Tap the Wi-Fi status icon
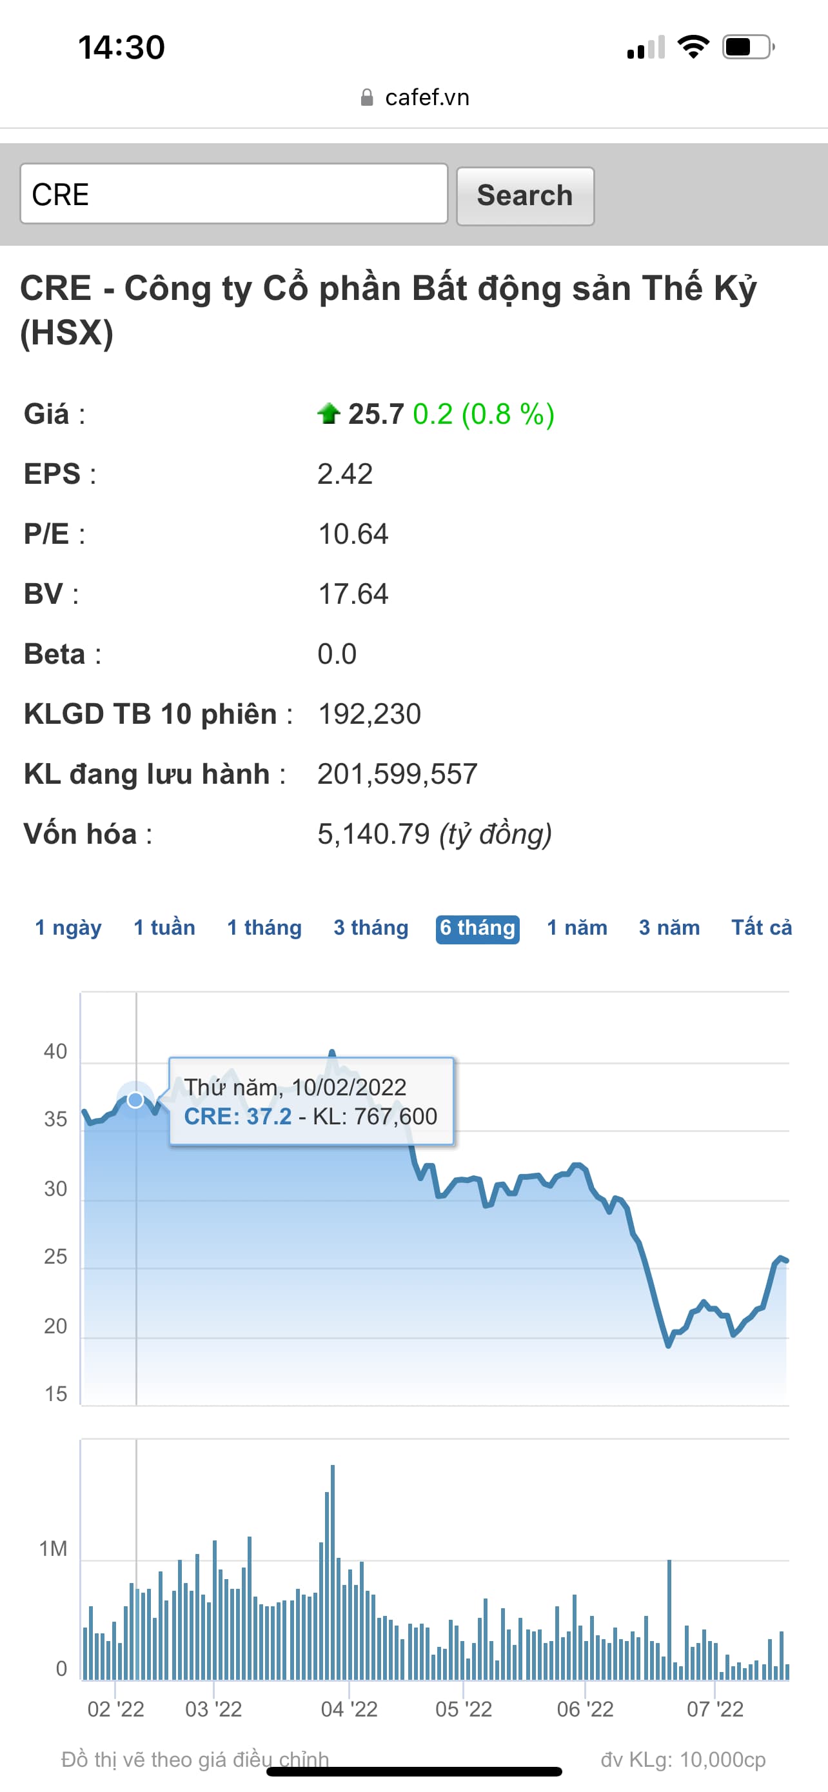Viewport: 828px width, 1792px height. (x=693, y=47)
